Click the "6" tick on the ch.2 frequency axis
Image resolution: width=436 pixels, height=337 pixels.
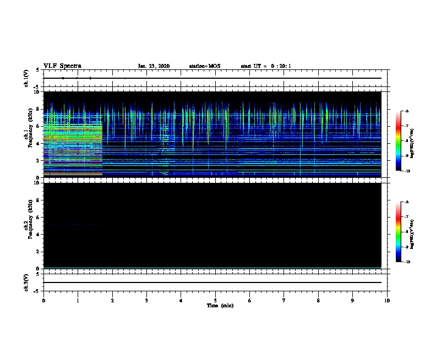click(x=38, y=218)
